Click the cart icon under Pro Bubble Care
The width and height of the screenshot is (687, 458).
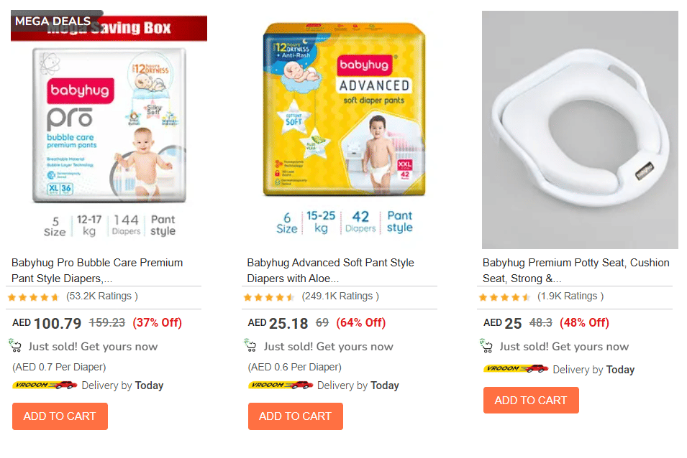coord(15,346)
